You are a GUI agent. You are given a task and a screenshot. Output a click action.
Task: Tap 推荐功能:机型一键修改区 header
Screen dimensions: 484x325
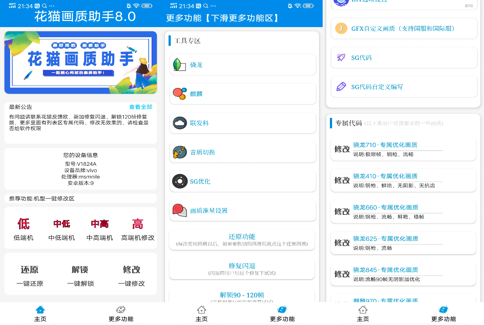(x=42, y=199)
